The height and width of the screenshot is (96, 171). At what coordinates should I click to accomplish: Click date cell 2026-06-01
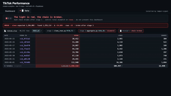coord(10,62)
